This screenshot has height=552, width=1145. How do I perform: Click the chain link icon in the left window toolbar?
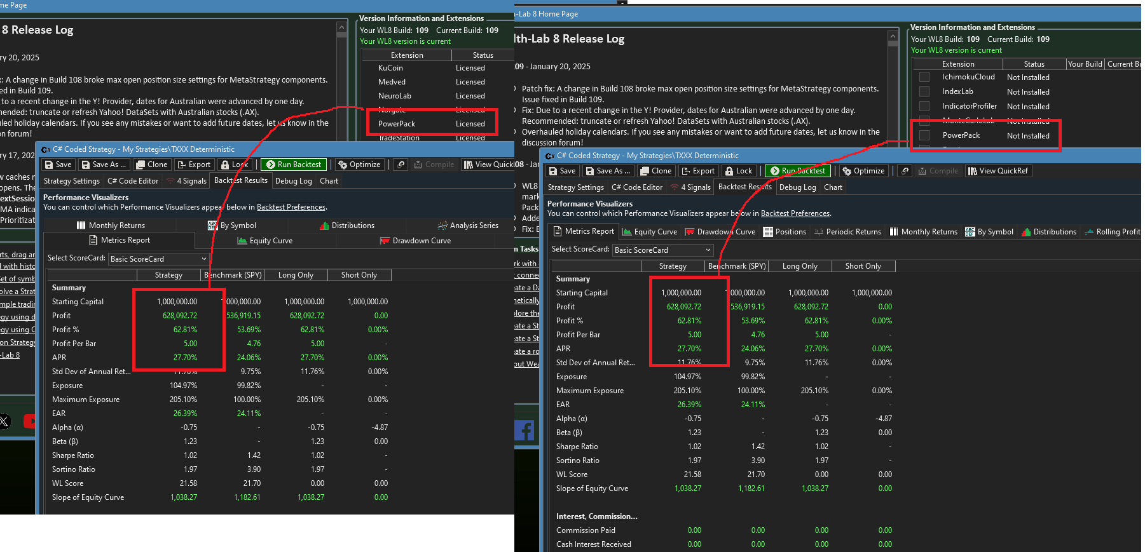pos(401,165)
